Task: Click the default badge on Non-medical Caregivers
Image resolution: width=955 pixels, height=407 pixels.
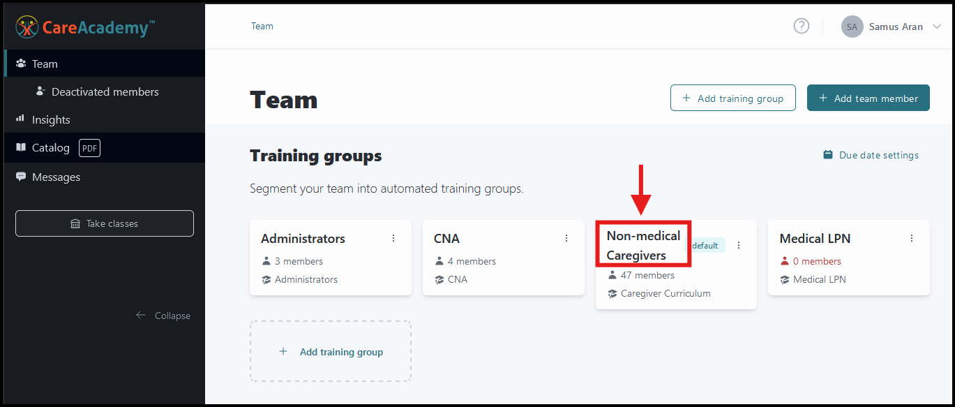Action: coord(705,245)
